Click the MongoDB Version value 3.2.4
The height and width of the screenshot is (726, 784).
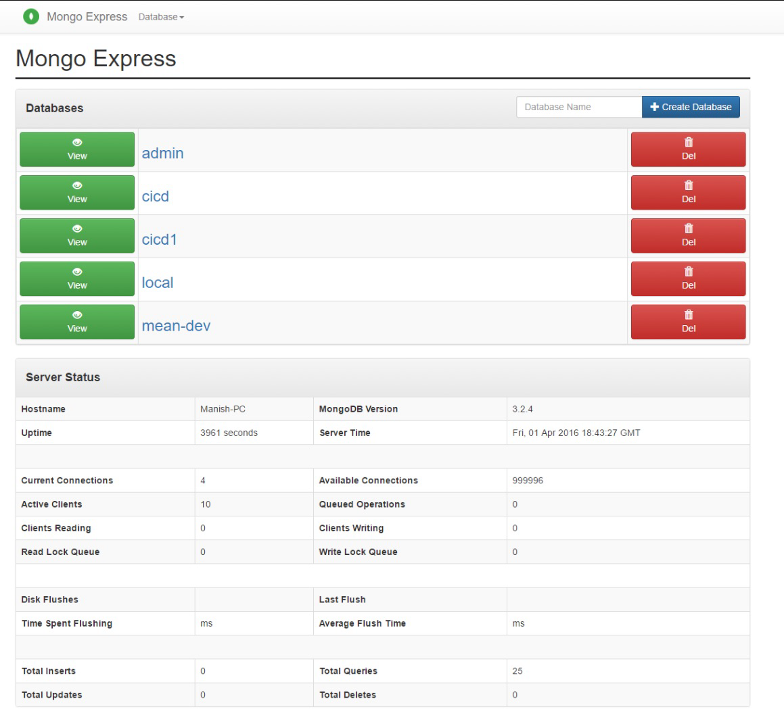522,409
